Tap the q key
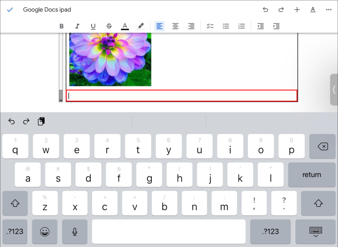The height and width of the screenshot is (247, 338). click(x=15, y=146)
